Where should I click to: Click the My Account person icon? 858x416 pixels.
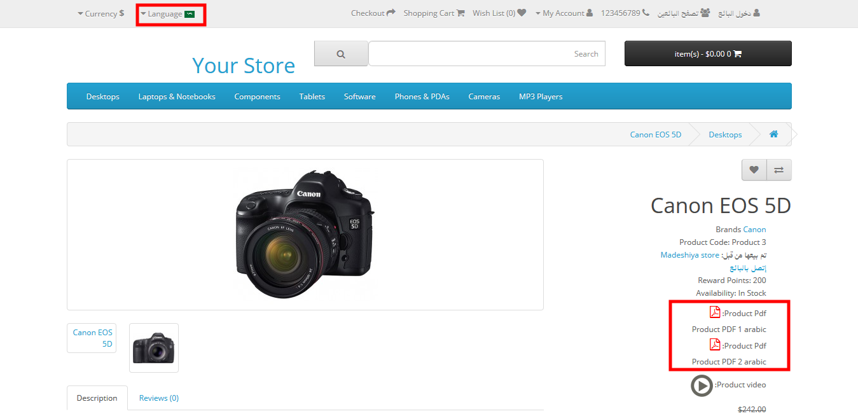coord(590,13)
